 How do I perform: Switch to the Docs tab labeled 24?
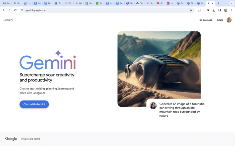pos(119,3)
